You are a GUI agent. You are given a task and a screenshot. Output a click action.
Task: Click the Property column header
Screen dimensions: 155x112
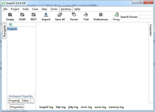[14, 101]
